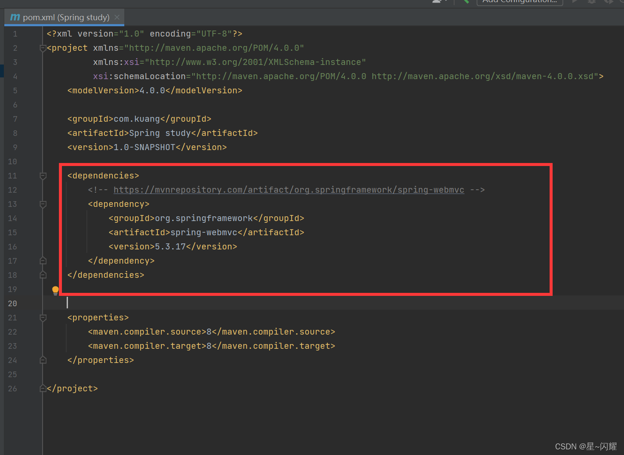This screenshot has height=455, width=624.
Task: Click the xmlns:xsi attribute line
Action: click(229, 62)
